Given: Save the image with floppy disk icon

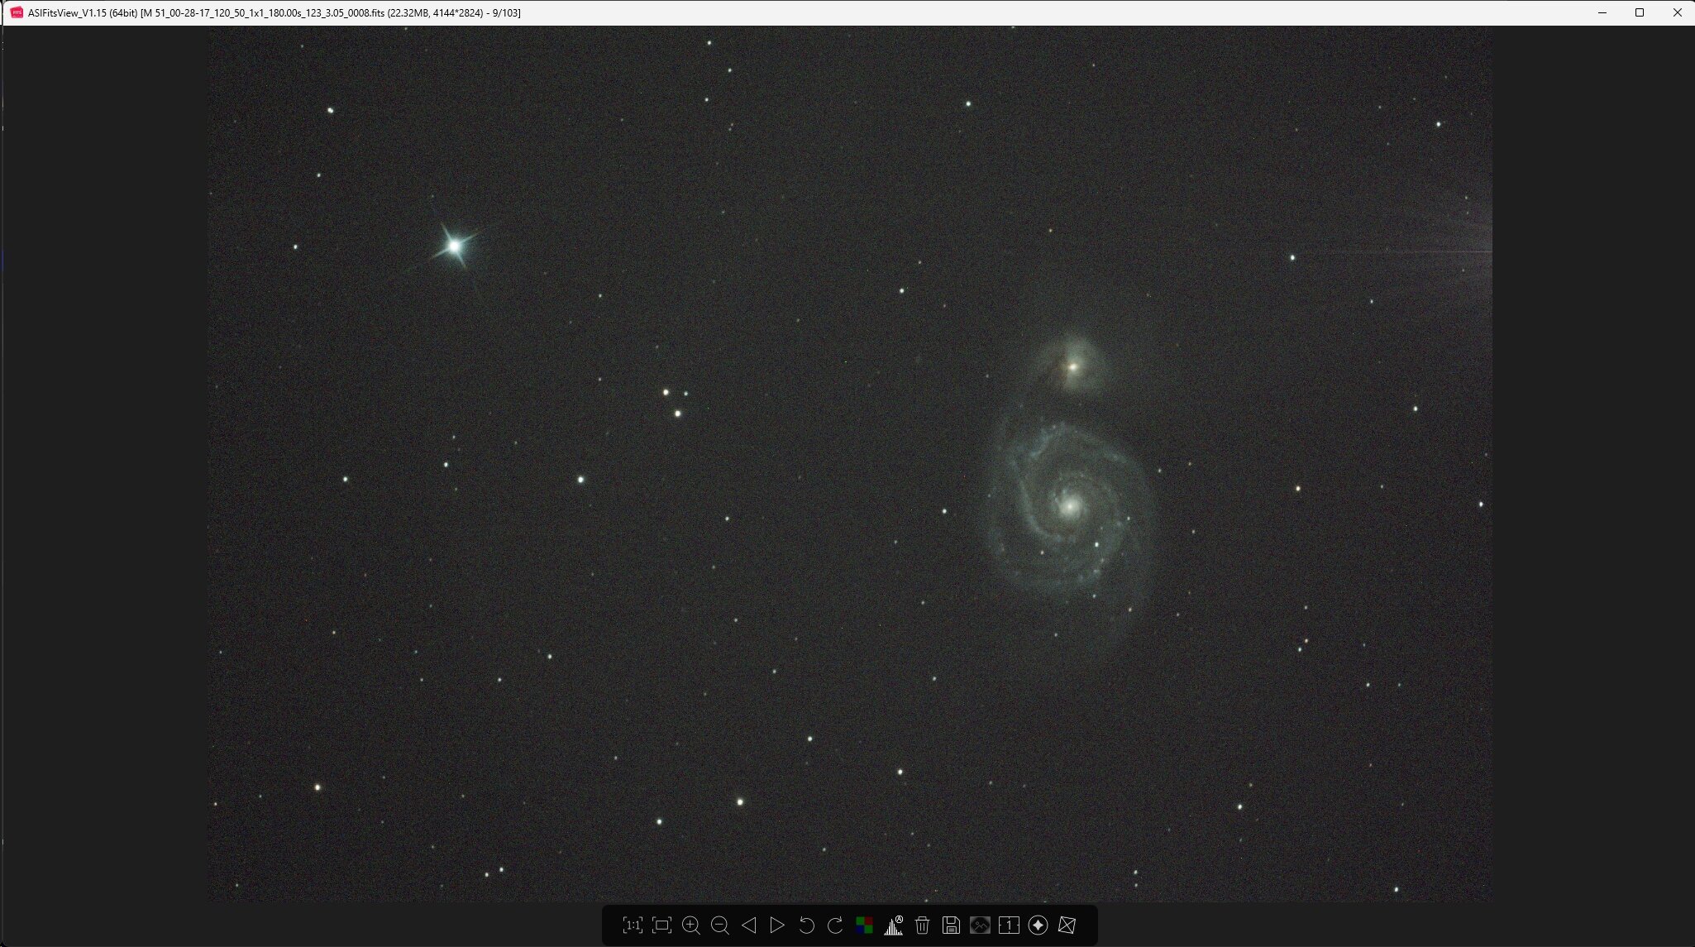Looking at the screenshot, I should click(x=951, y=925).
